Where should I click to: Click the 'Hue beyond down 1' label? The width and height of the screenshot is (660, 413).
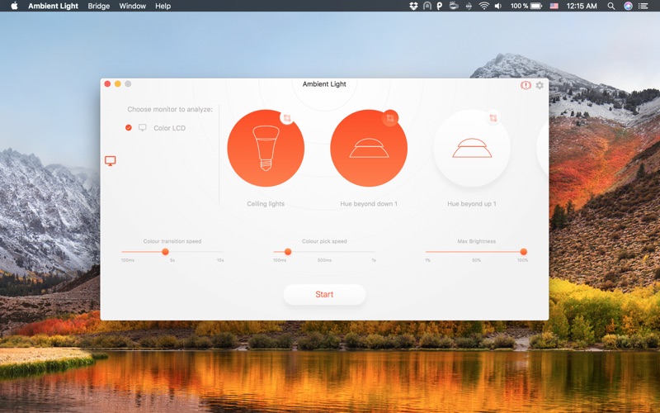click(x=369, y=203)
